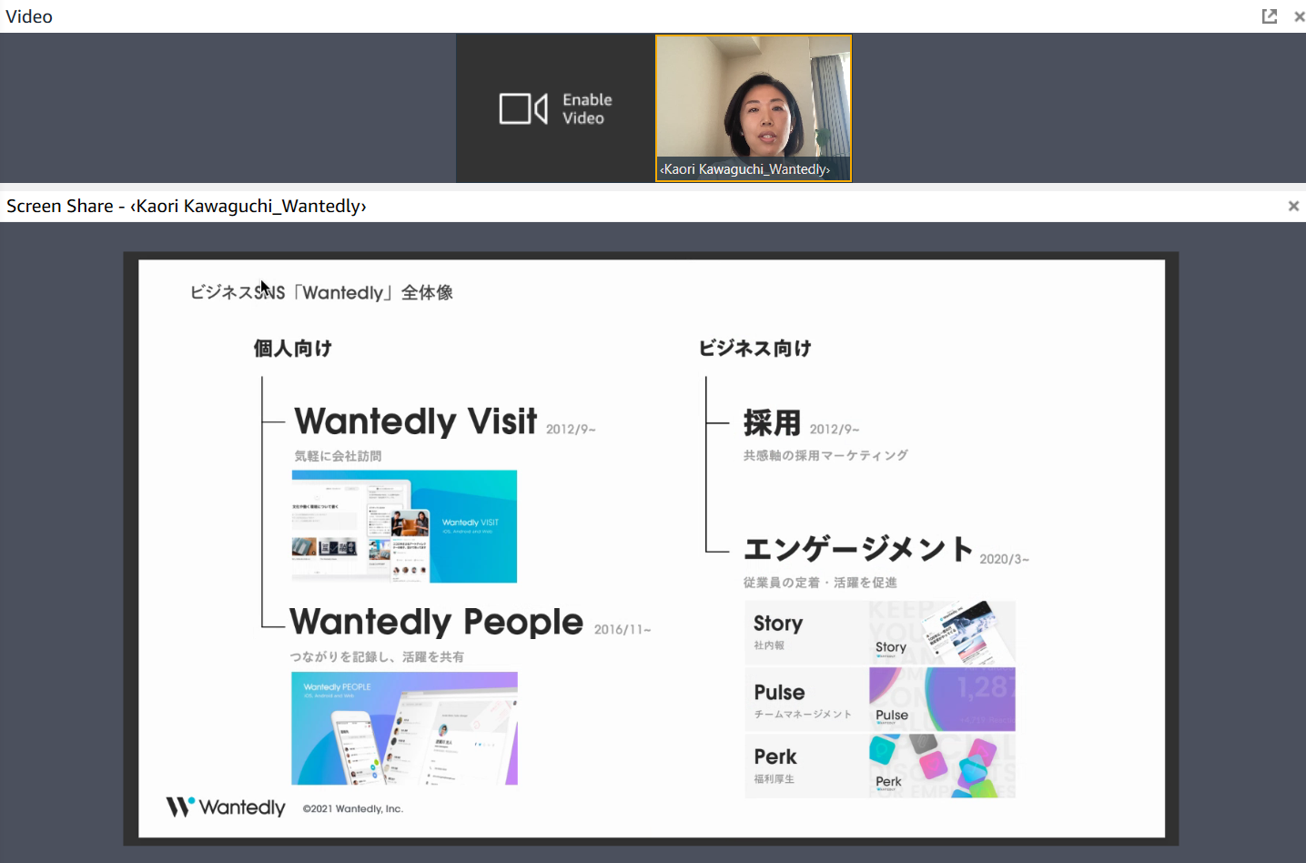Click the large "Perk" product label

(x=775, y=757)
